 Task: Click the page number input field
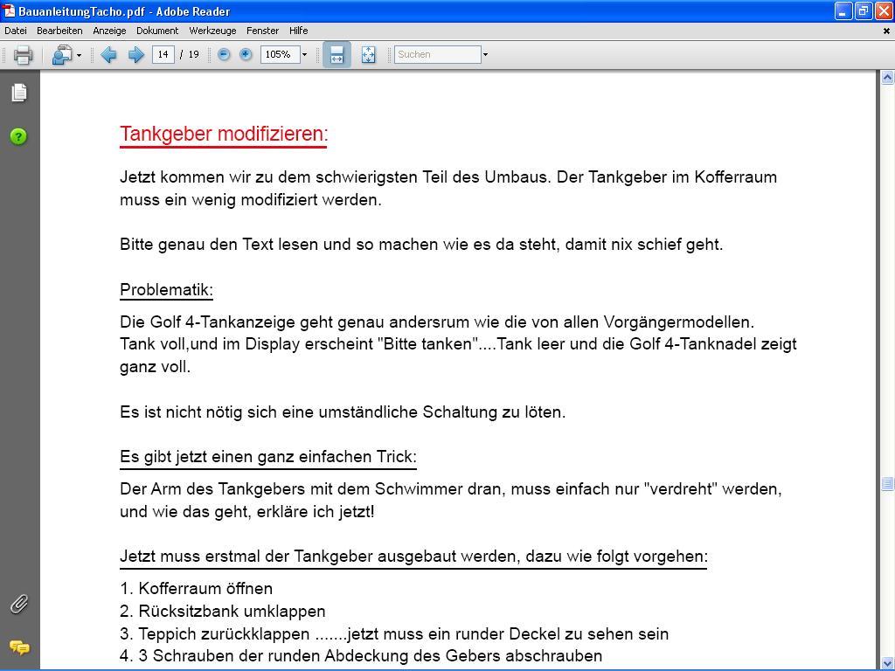[x=163, y=54]
